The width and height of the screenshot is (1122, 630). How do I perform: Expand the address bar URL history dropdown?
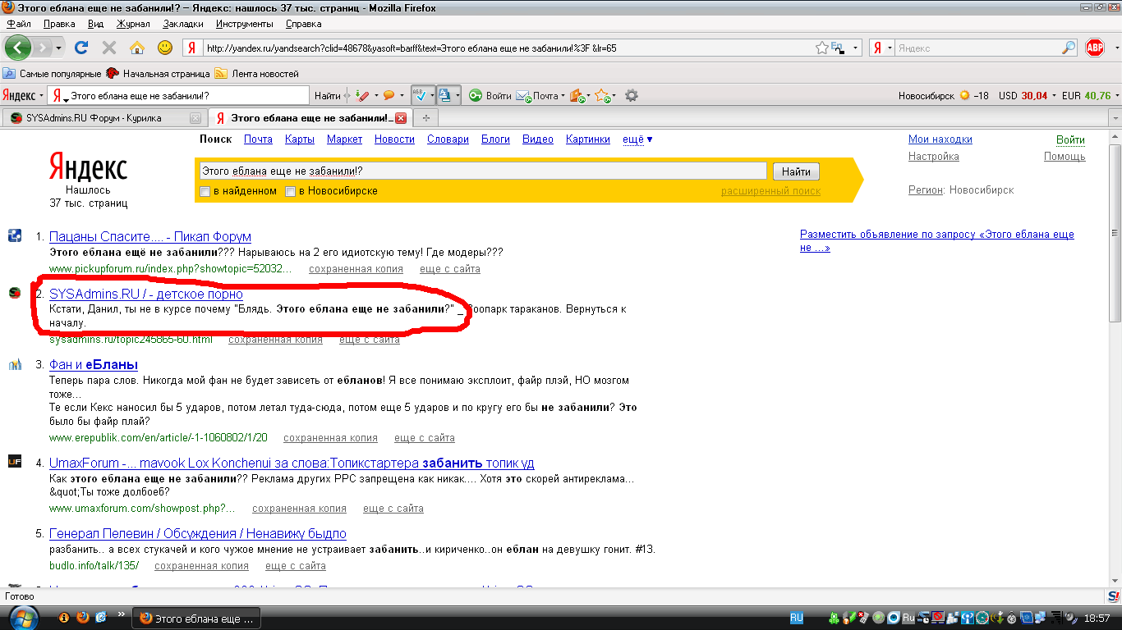click(x=855, y=48)
